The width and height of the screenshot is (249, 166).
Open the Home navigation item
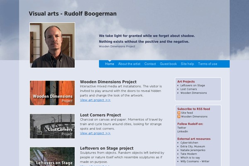(x=110, y=64)
